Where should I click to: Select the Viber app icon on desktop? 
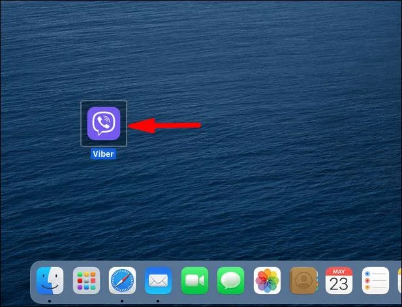104,123
